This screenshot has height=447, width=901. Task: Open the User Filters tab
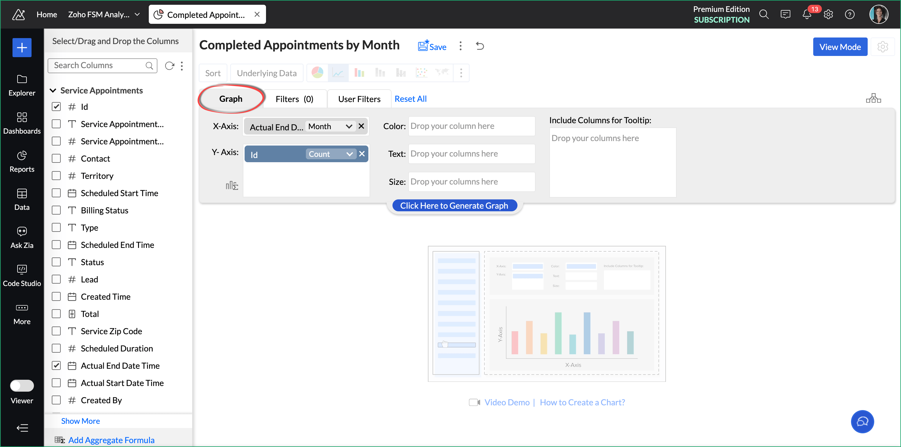tap(359, 99)
